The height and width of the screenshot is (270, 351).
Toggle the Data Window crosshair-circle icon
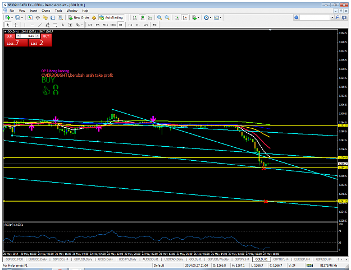coord(38,17)
